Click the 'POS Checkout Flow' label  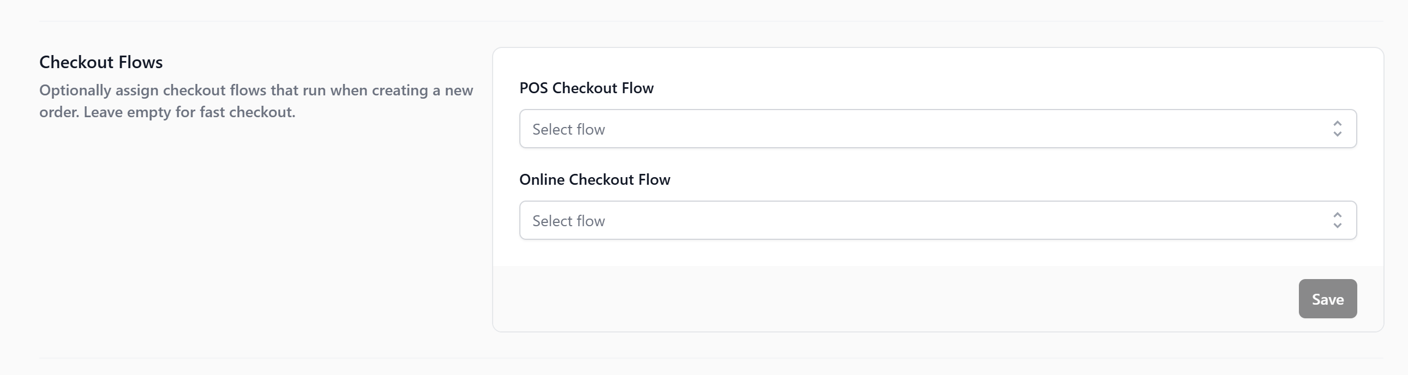click(586, 88)
